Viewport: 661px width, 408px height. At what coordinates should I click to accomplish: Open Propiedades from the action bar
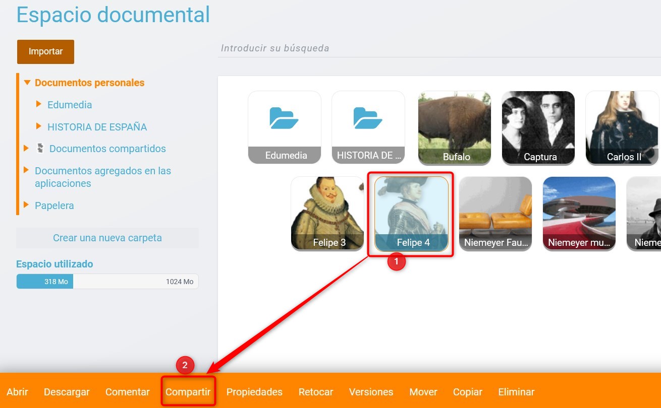pyautogui.click(x=254, y=392)
